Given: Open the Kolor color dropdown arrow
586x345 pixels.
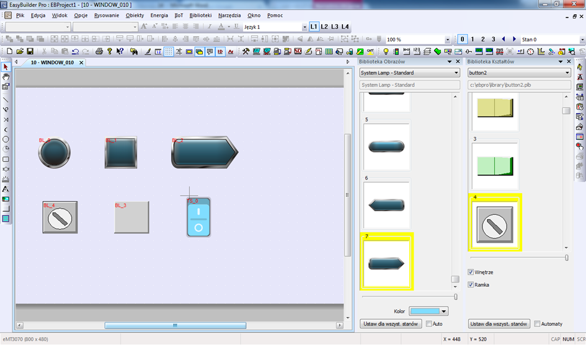Looking at the screenshot, I should pos(443,311).
